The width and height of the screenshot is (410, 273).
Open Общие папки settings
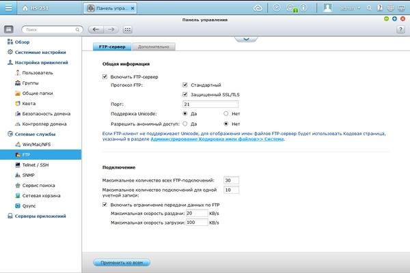point(34,93)
